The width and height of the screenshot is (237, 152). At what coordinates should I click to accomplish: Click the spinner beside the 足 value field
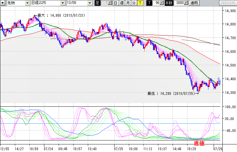(110, 3)
